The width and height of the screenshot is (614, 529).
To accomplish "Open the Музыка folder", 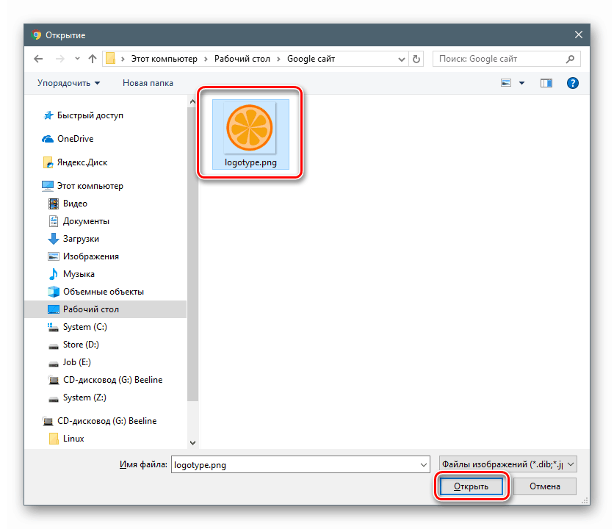I will [x=79, y=274].
